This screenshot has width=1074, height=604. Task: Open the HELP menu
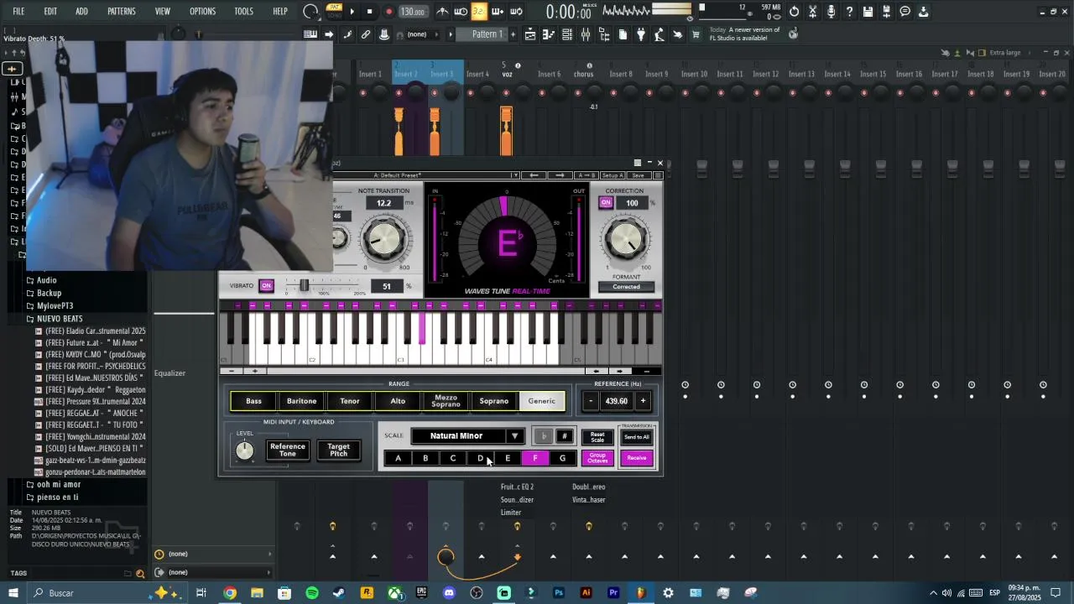click(280, 12)
